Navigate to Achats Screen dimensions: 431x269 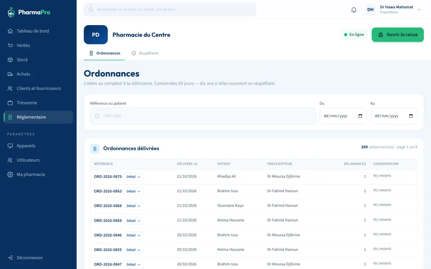[x=38, y=74]
